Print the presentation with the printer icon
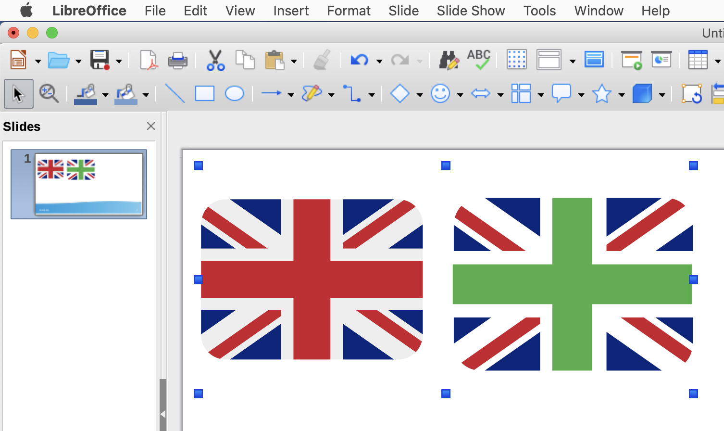This screenshot has width=724, height=431. (177, 61)
